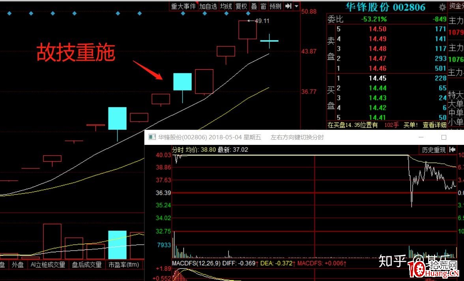Screen dimensions: 464x281
Task: Click the 窗 window split icon
Action: tap(264, 6)
